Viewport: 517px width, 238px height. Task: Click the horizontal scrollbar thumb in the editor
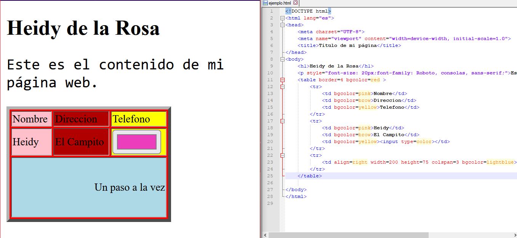tap(349, 235)
